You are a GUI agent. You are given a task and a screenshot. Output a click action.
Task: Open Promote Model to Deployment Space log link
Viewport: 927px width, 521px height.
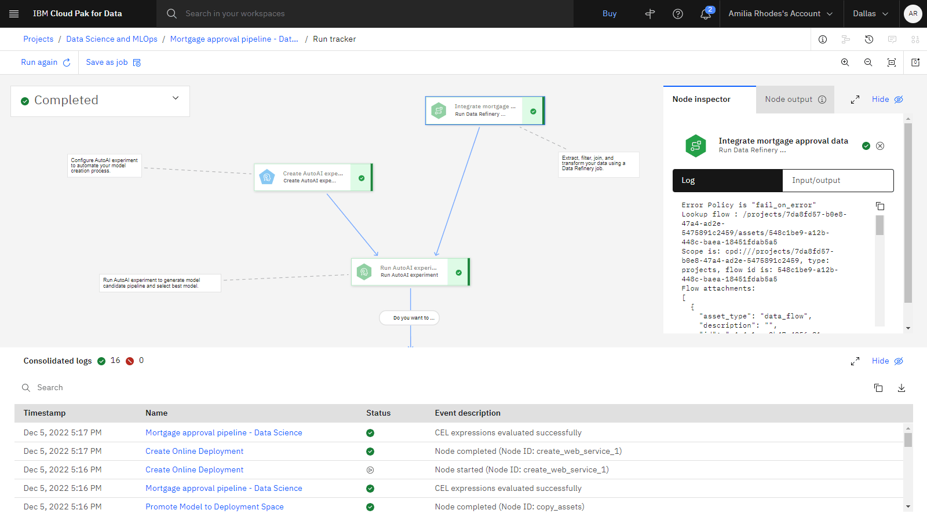tap(214, 507)
